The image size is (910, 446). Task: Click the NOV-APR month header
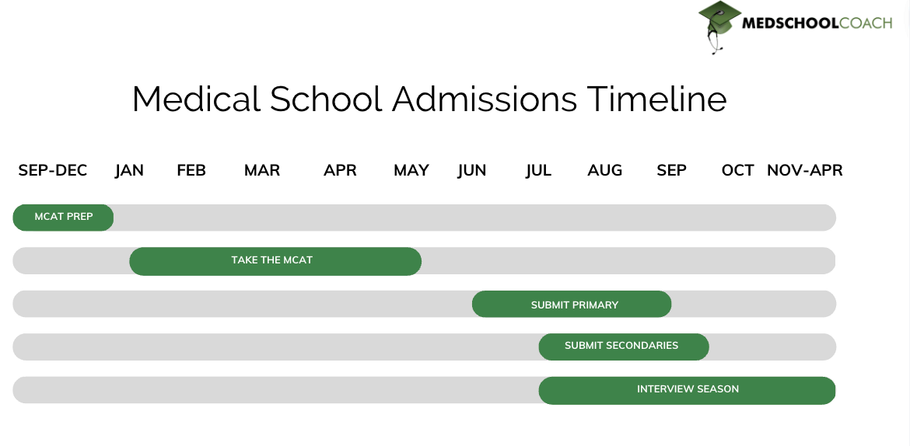click(805, 170)
